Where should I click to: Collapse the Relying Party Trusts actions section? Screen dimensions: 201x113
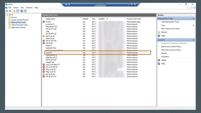(193, 19)
